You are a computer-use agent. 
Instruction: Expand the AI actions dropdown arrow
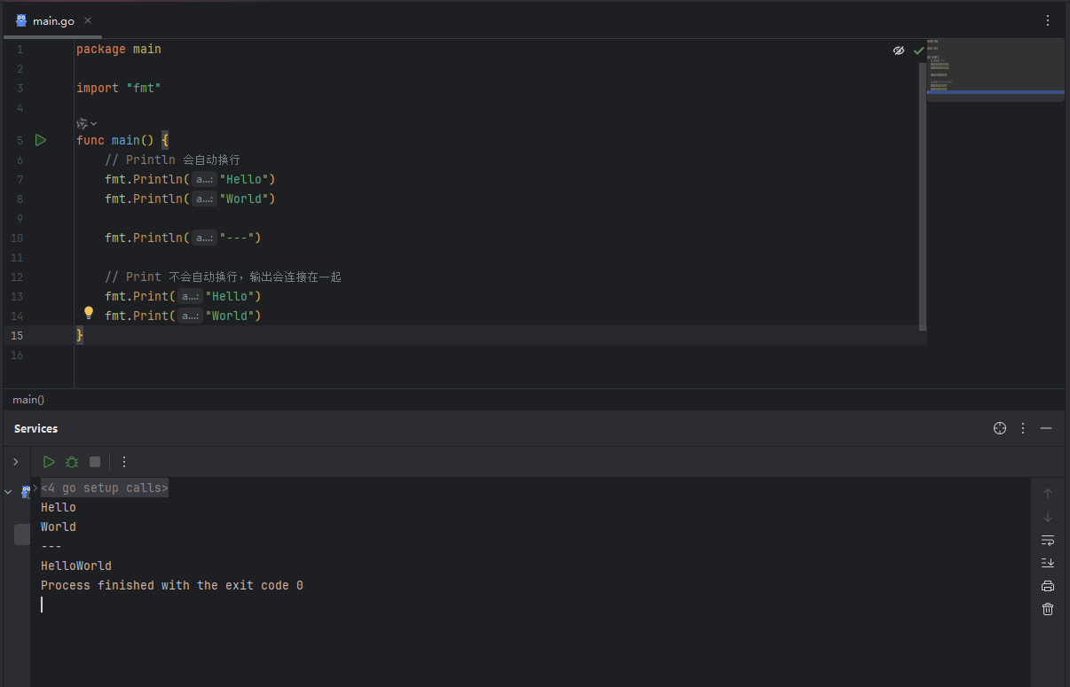coord(94,123)
